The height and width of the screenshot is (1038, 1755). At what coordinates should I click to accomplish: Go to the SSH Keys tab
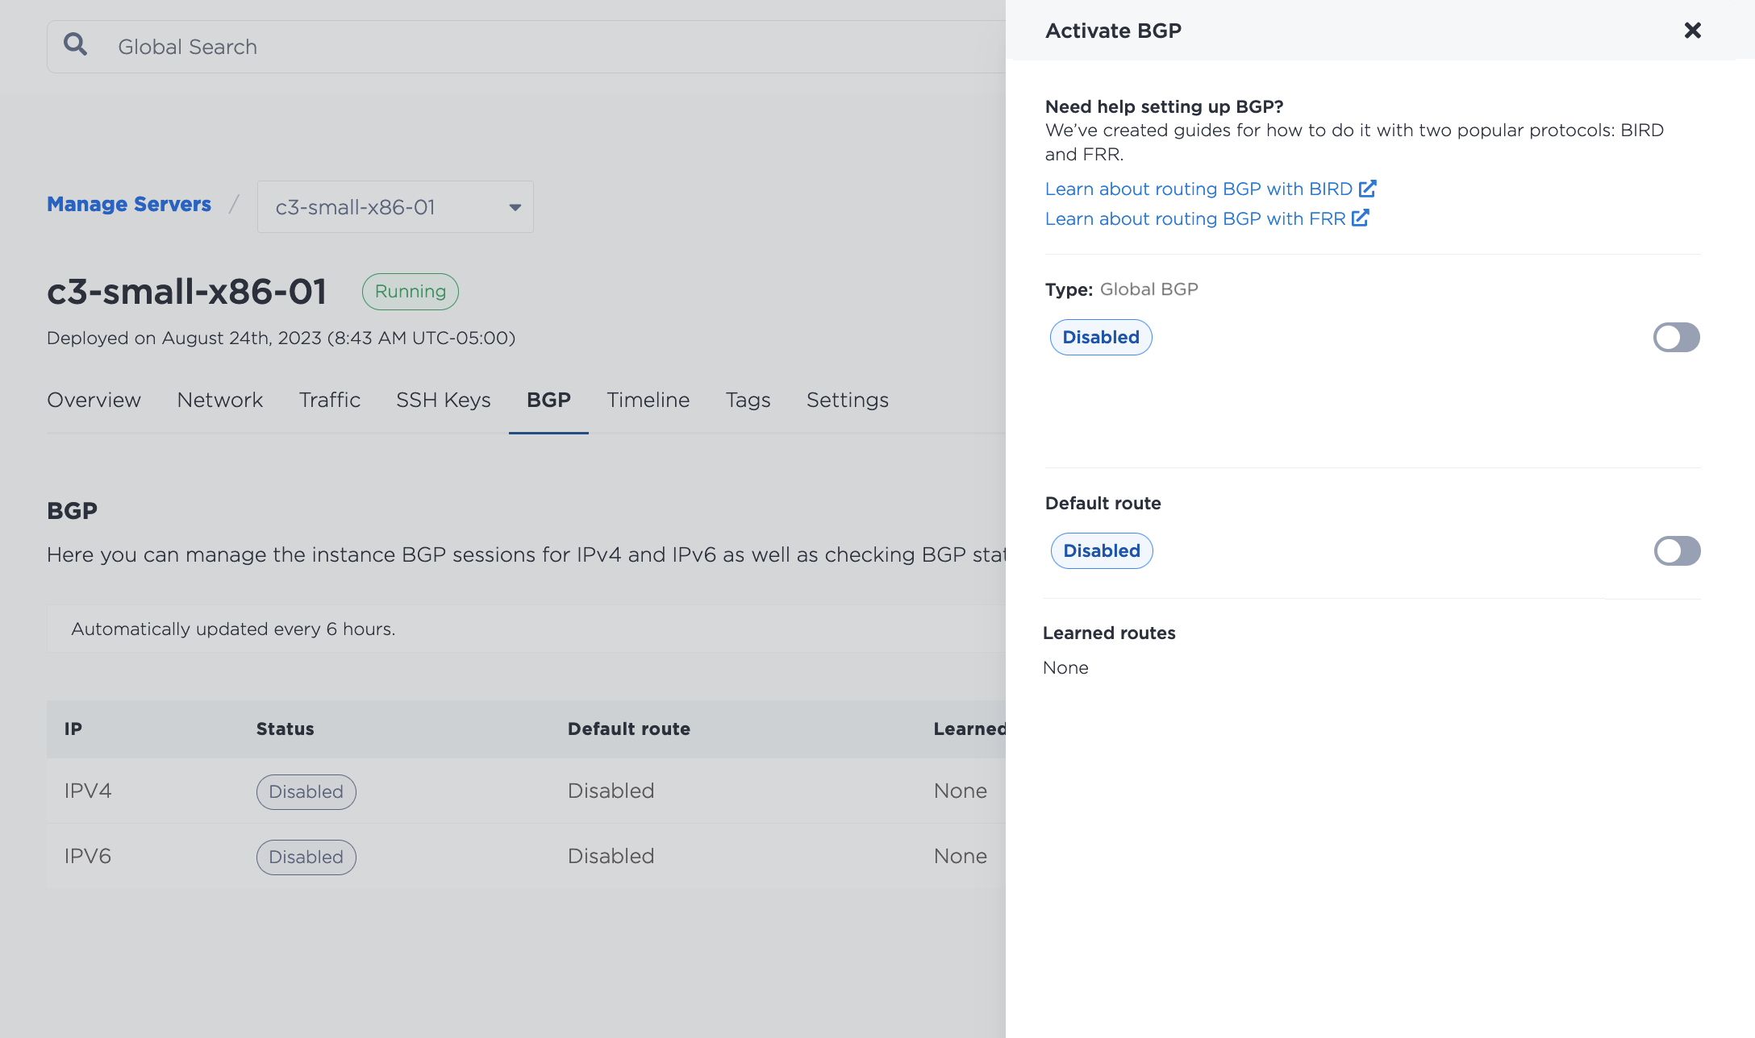[444, 400]
